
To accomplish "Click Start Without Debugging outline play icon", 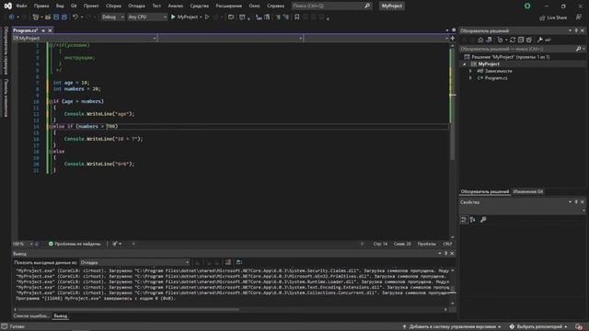I will 207,17.
